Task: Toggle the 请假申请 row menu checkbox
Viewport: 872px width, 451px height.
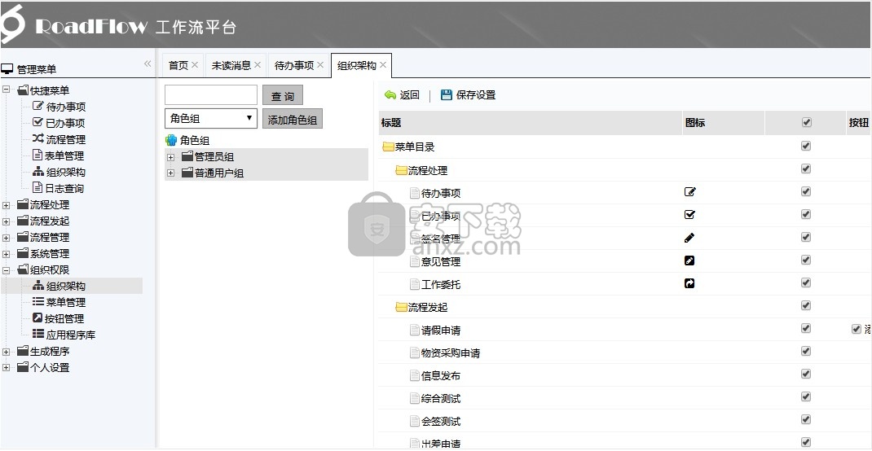Action: (x=806, y=328)
